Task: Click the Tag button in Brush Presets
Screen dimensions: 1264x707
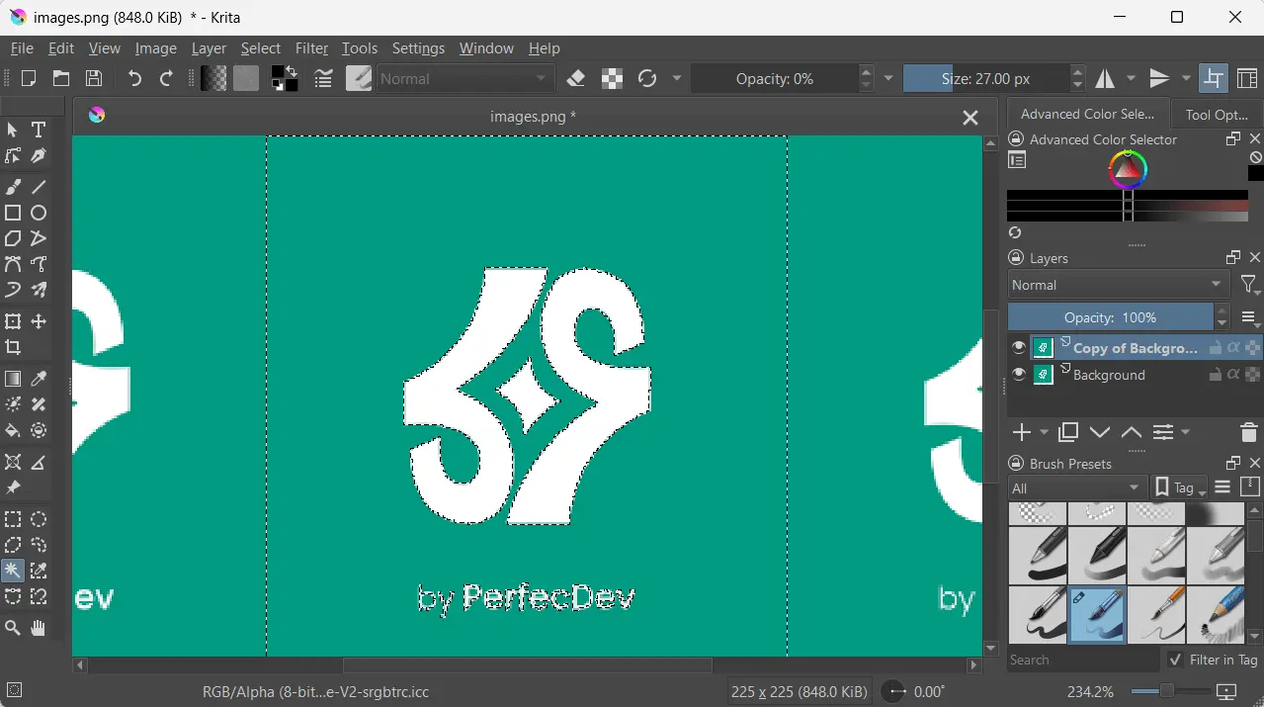Action: click(1180, 488)
